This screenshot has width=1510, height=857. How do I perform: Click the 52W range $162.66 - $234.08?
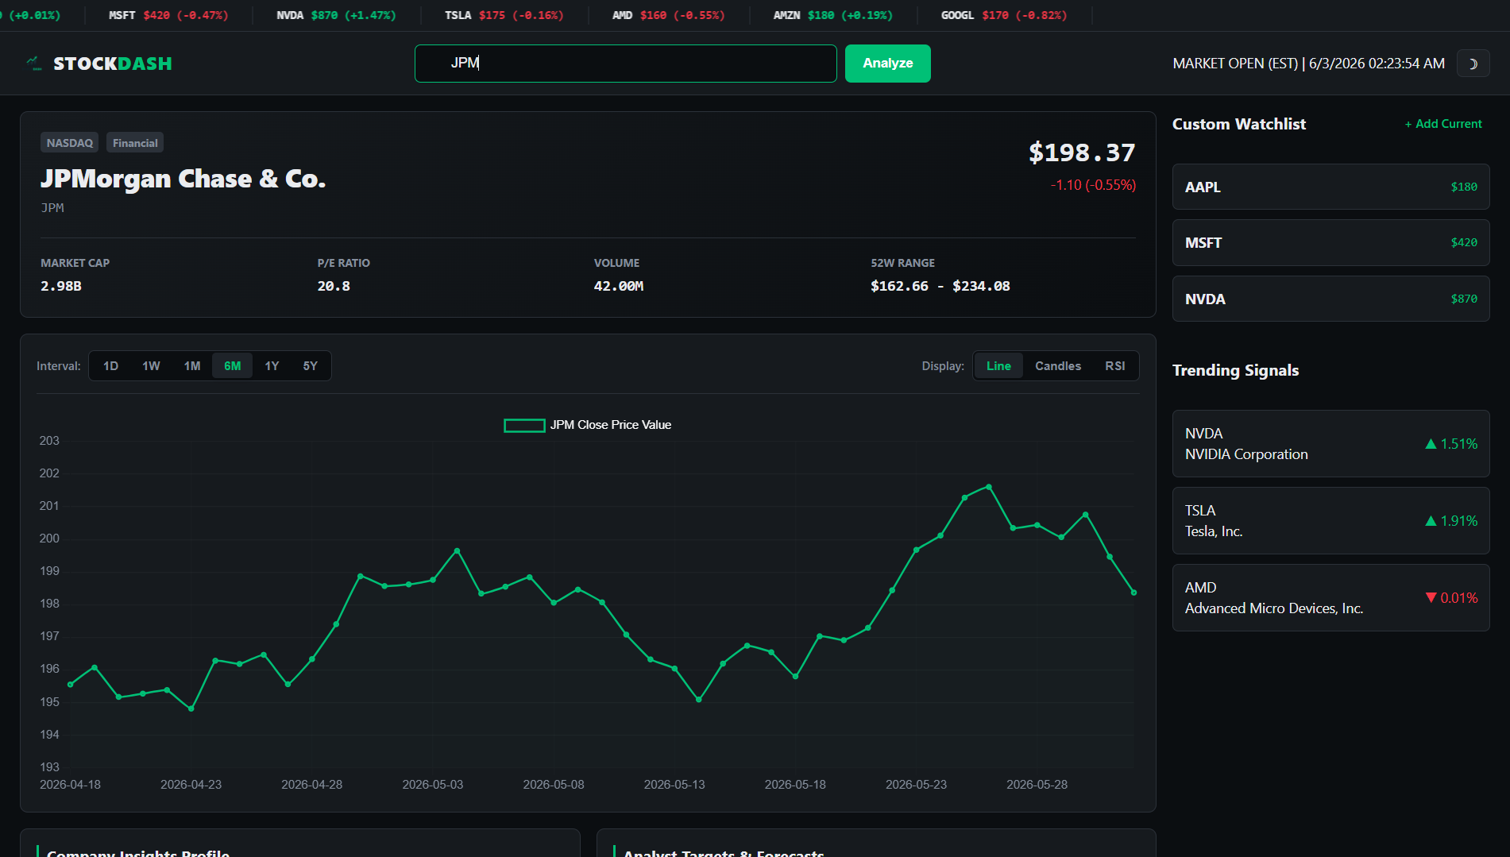pos(940,286)
